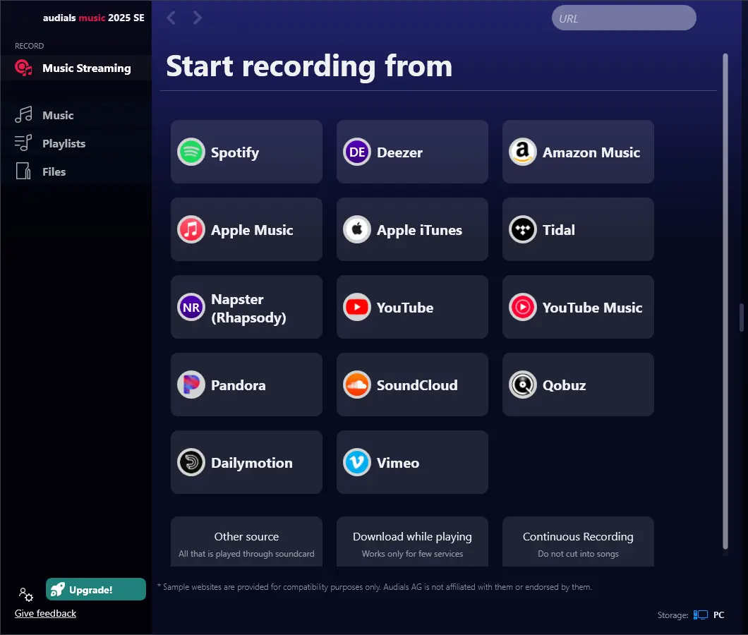Select Continuous Recording option

[x=578, y=542]
